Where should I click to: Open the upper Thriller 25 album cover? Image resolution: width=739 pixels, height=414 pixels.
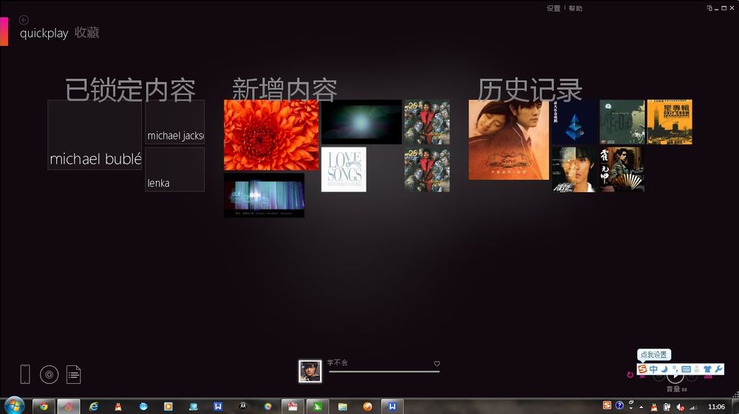[427, 122]
